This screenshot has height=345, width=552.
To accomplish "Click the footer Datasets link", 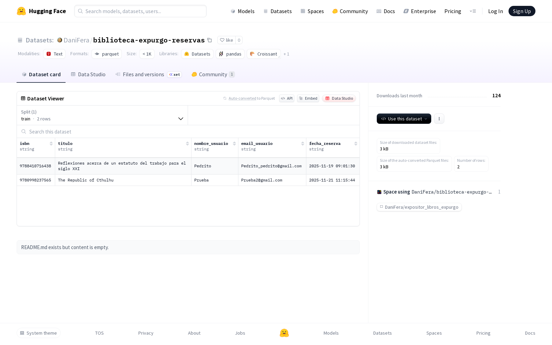I will [x=383, y=333].
